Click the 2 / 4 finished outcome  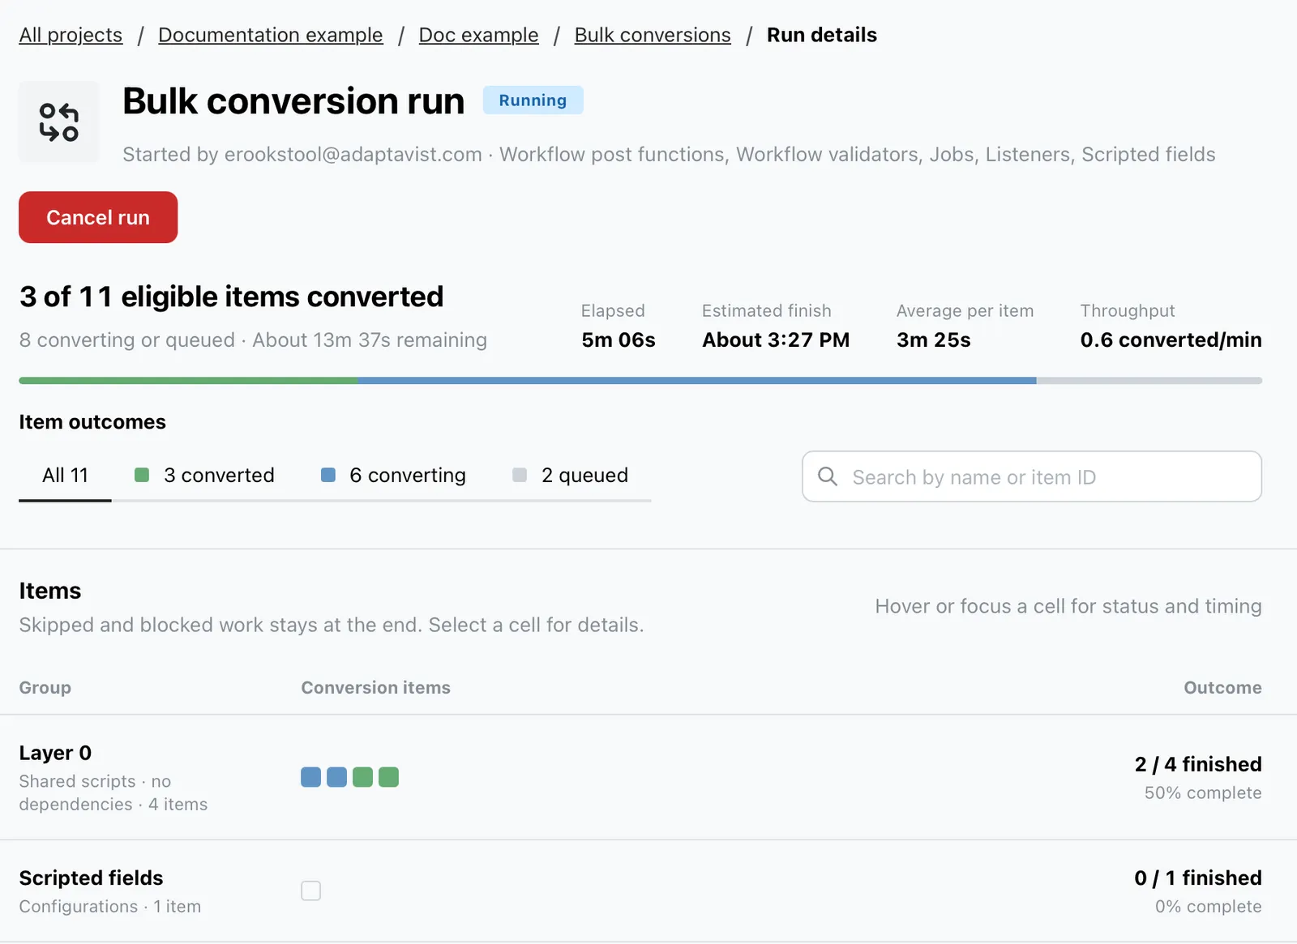[x=1198, y=764]
